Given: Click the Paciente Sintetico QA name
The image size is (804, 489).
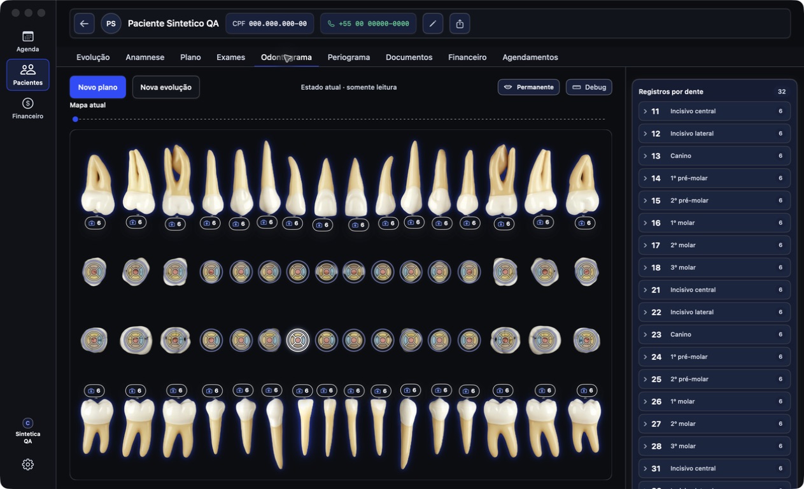Looking at the screenshot, I should point(173,24).
